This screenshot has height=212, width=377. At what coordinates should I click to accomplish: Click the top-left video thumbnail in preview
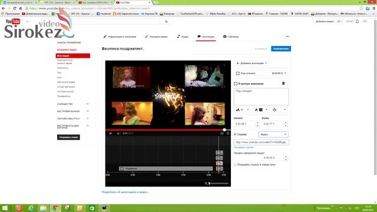pos(132,77)
